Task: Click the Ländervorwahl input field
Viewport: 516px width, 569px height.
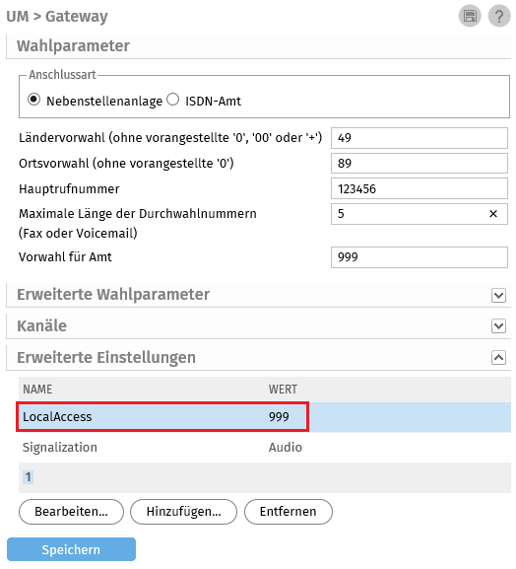Action: point(419,138)
